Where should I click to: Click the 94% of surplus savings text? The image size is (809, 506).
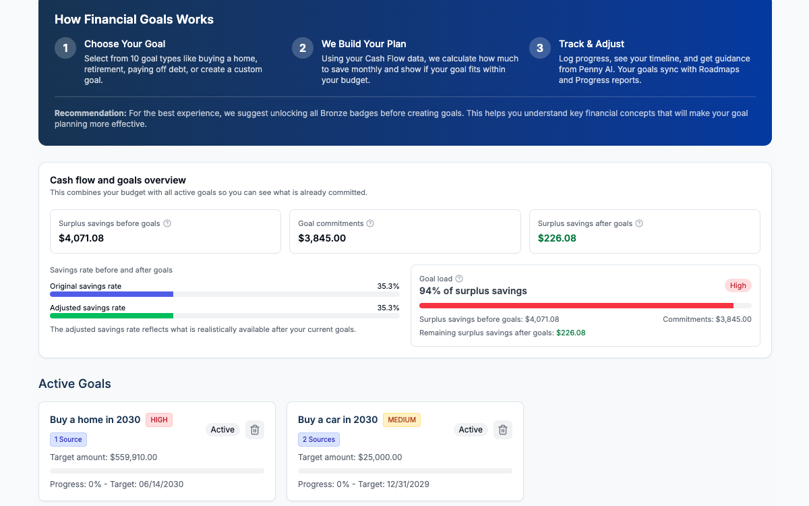[x=473, y=291]
